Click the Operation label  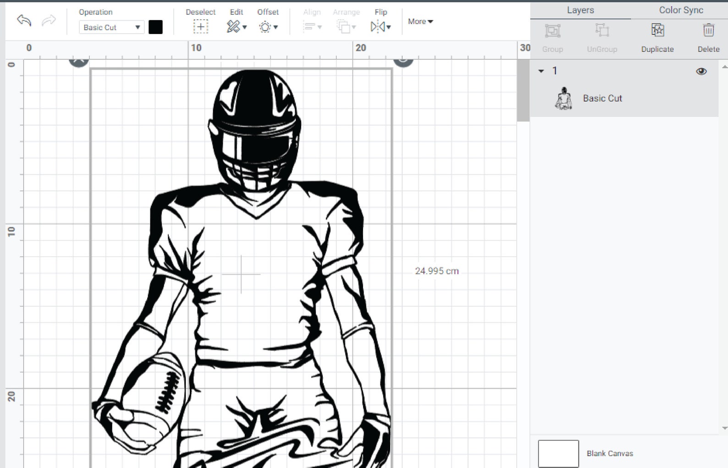click(x=95, y=12)
